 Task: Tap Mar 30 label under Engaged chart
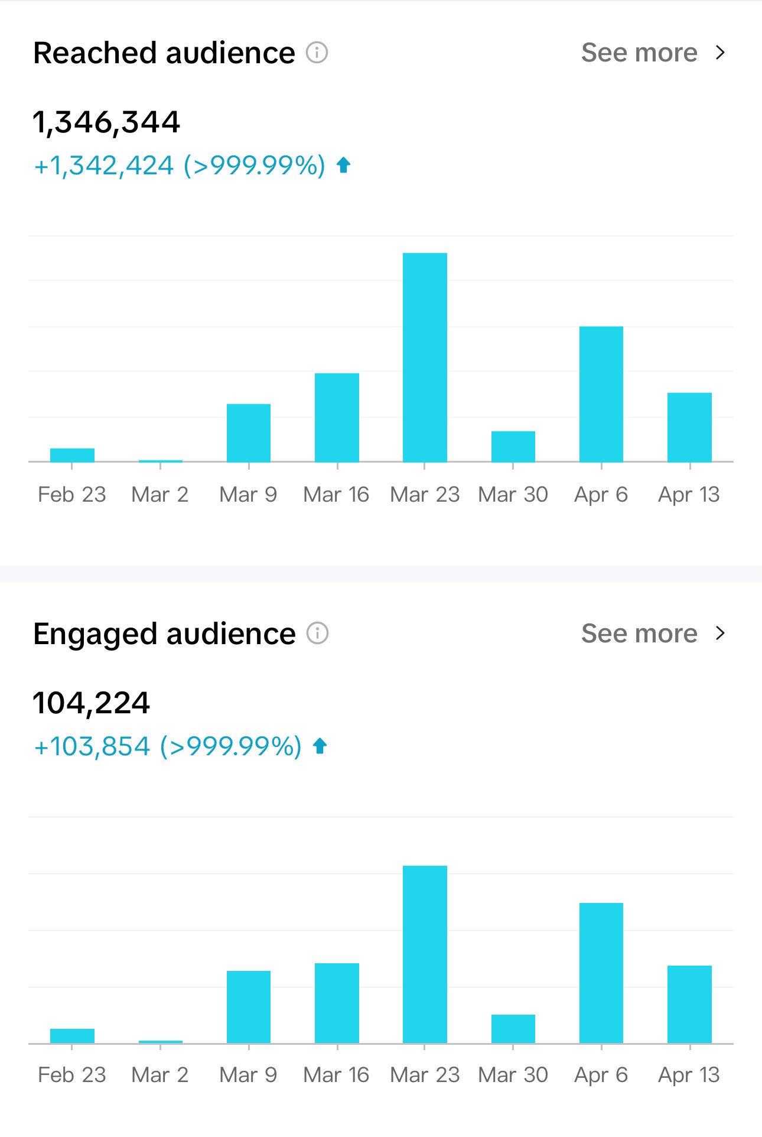click(513, 1075)
